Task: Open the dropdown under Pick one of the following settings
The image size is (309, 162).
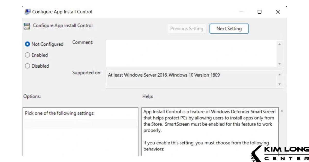Action: [x=81, y=124]
